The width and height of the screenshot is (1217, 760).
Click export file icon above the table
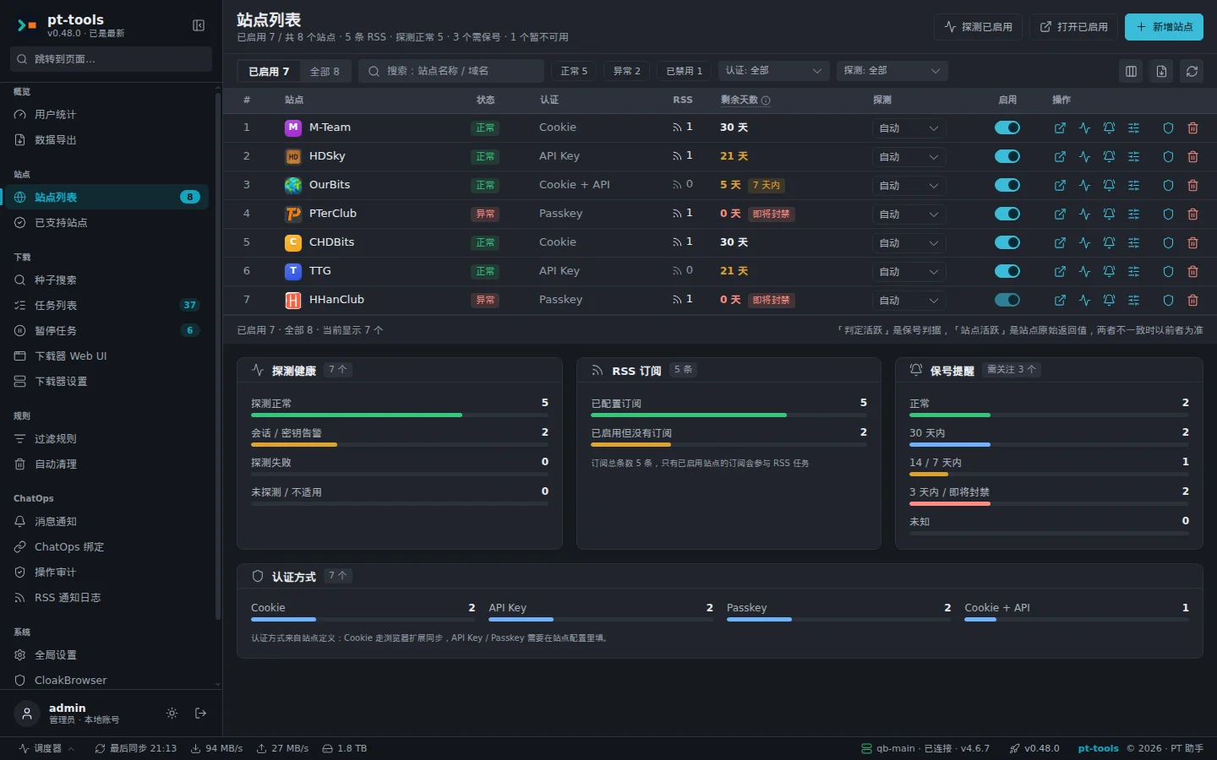coord(1161,71)
